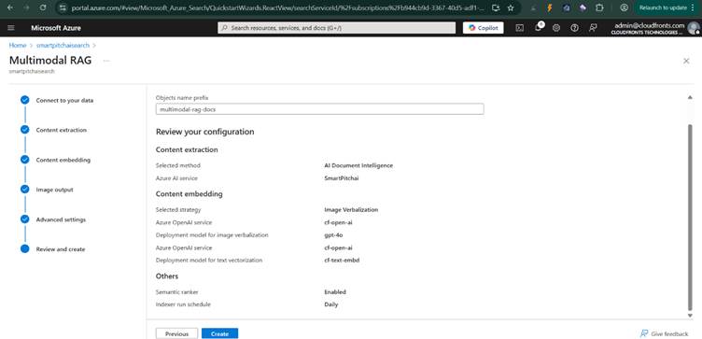Open Cloud Shell from the top bar
702x339 pixels.
click(x=519, y=28)
